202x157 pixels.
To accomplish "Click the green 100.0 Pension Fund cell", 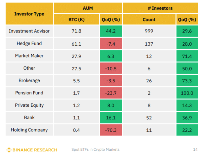I will [187, 93].
